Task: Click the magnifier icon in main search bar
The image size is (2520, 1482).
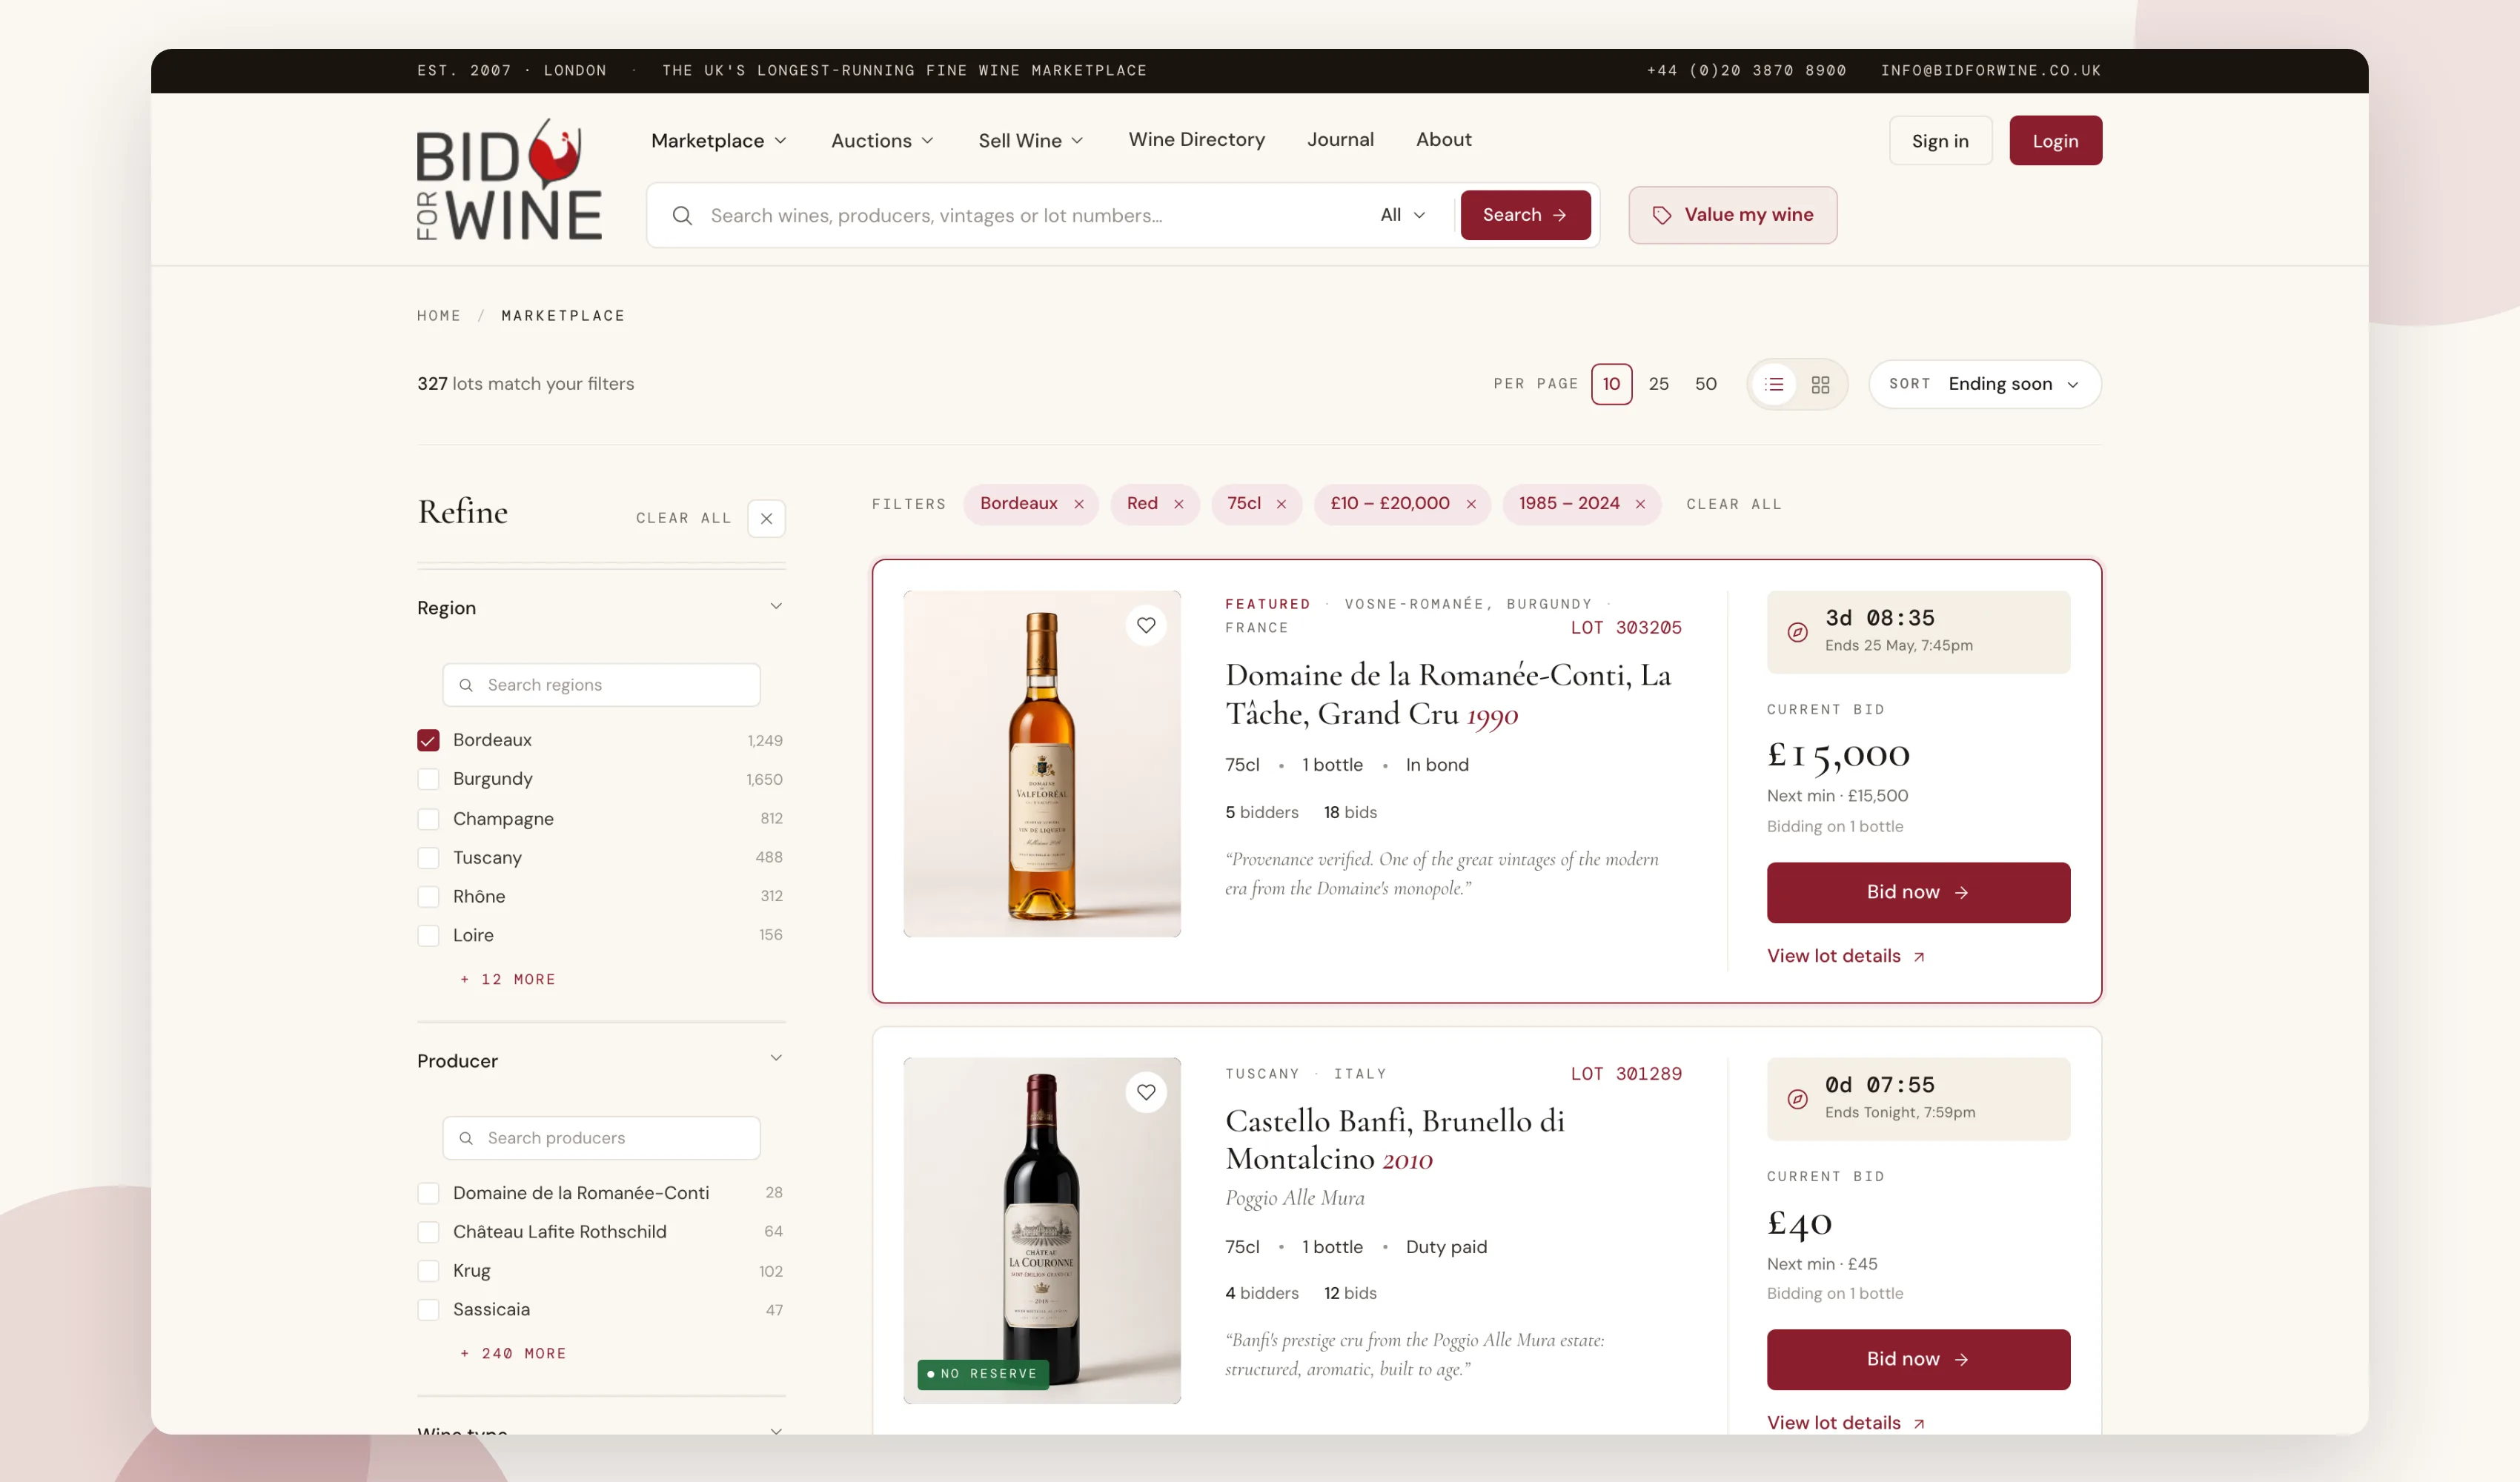Action: pyautogui.click(x=682, y=216)
